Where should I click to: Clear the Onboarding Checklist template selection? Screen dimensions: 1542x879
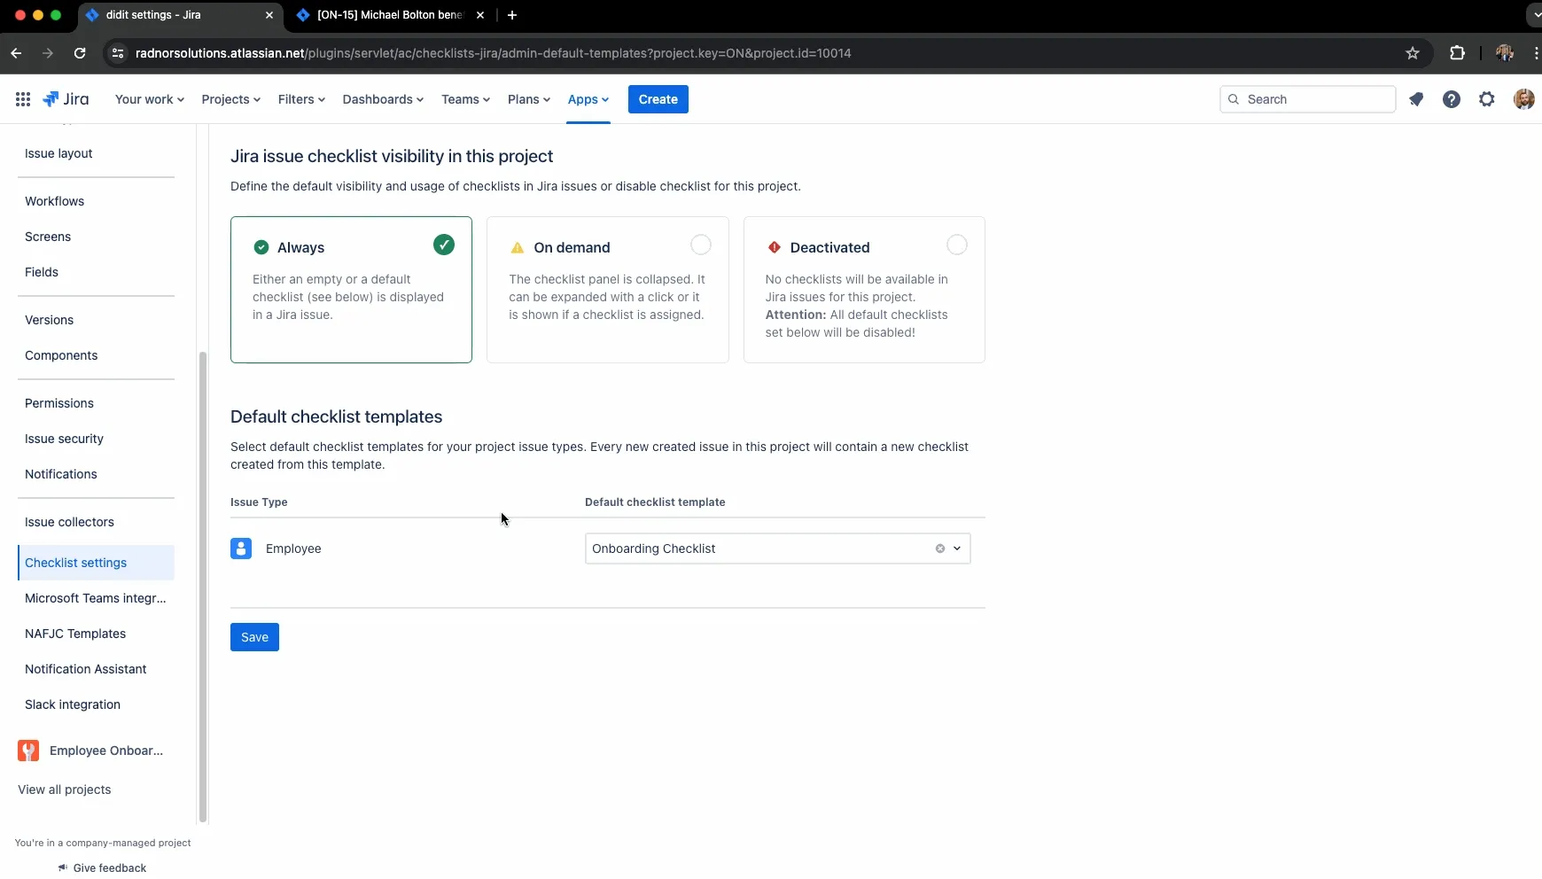[x=940, y=548]
